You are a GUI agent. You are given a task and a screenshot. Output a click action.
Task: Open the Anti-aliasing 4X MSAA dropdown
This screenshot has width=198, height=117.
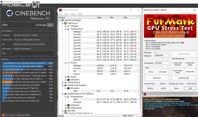tap(162, 63)
